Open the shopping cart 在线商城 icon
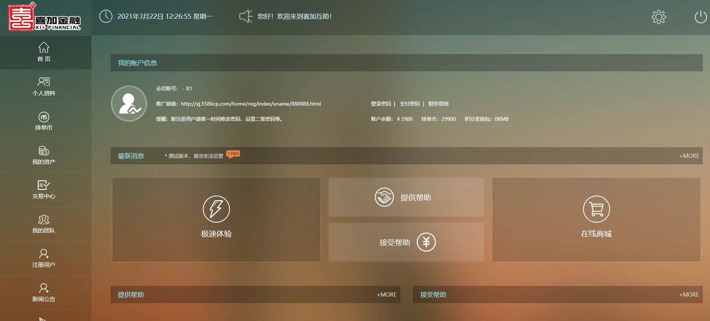 (x=596, y=209)
